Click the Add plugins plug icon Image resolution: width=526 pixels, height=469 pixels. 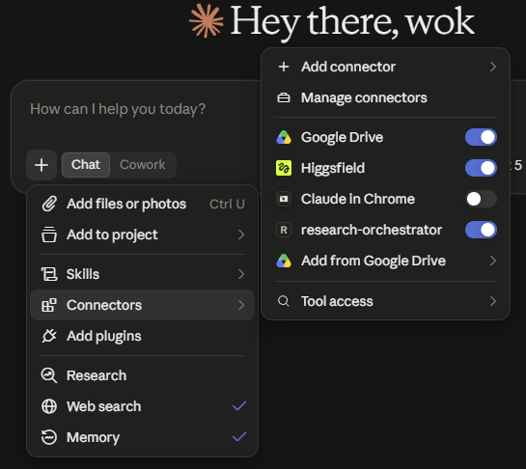[x=49, y=336]
